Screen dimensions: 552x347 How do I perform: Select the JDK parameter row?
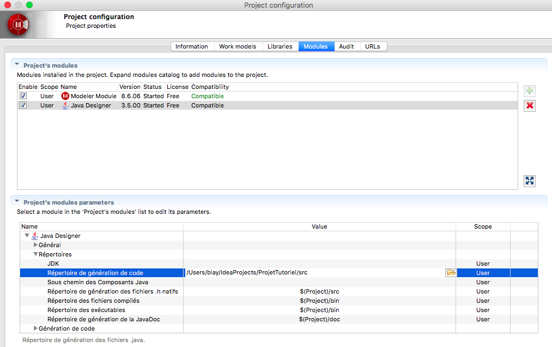pyautogui.click(x=53, y=264)
